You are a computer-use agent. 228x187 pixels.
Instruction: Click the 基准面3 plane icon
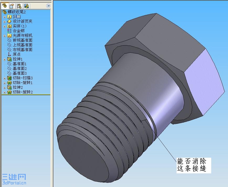click(9, 73)
